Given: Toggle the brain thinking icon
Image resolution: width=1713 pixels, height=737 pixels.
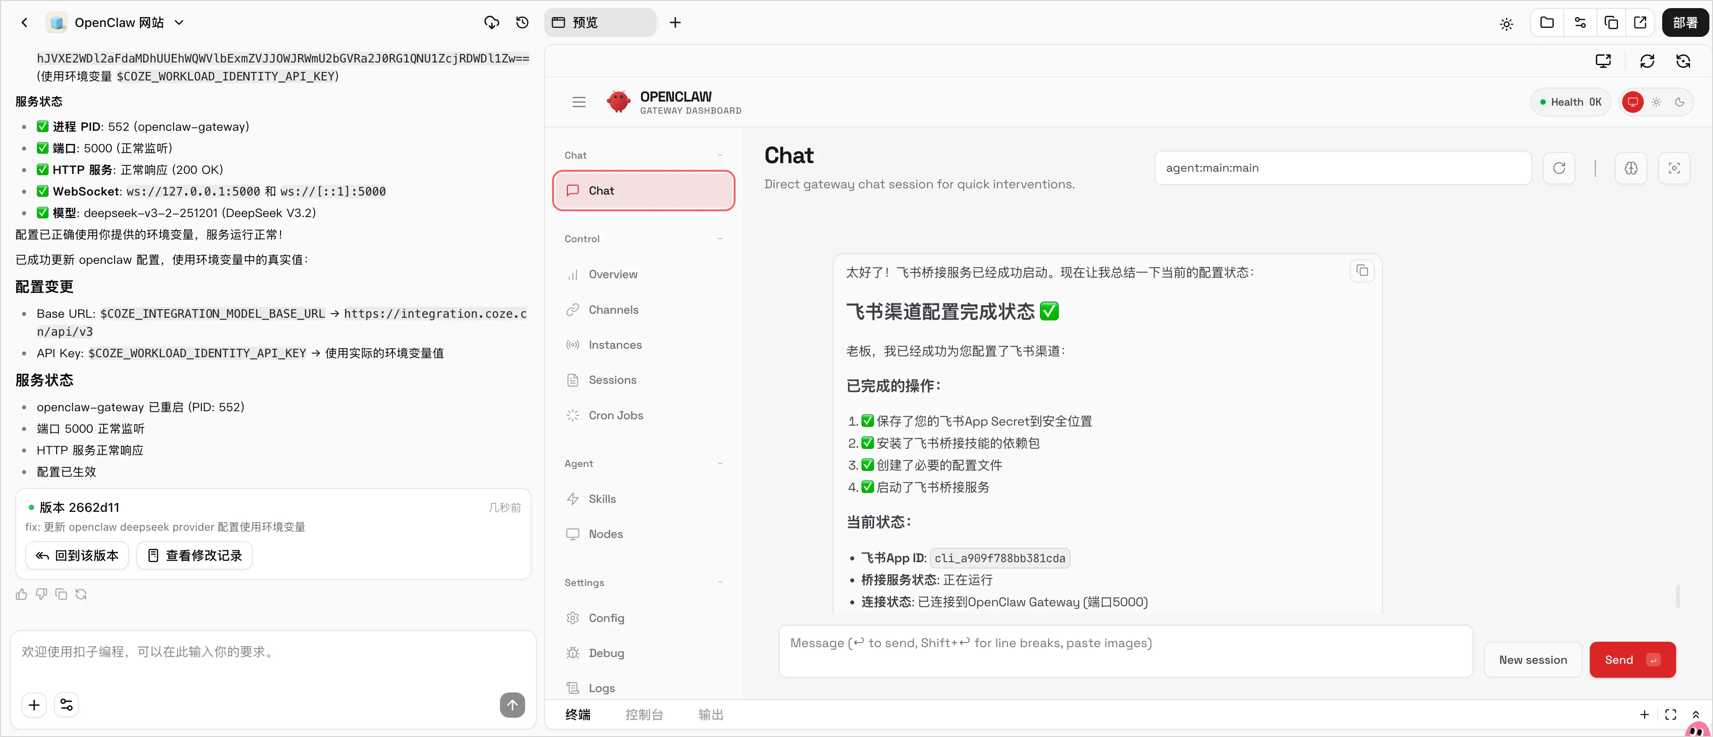Looking at the screenshot, I should 1631,168.
